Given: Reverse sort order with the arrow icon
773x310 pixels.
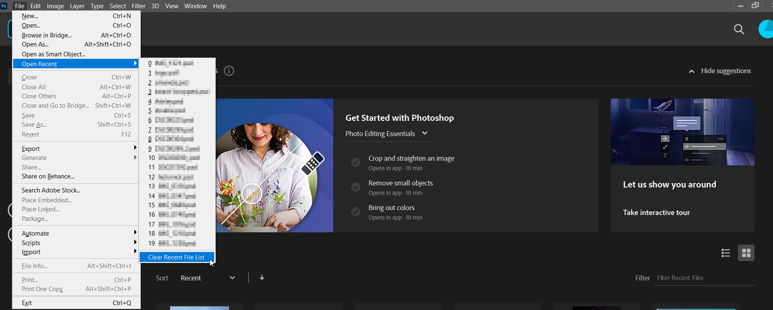Looking at the screenshot, I should coord(262,278).
